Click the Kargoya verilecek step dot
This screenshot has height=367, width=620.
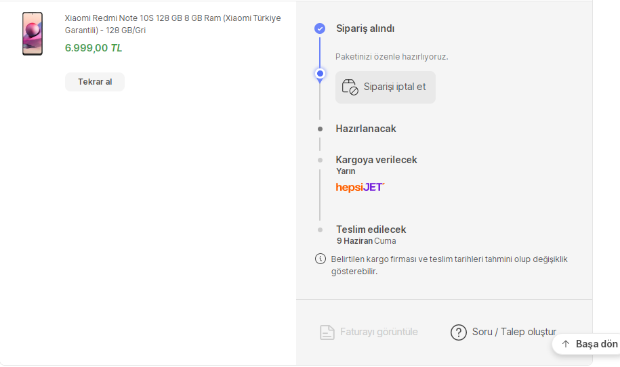click(x=321, y=160)
